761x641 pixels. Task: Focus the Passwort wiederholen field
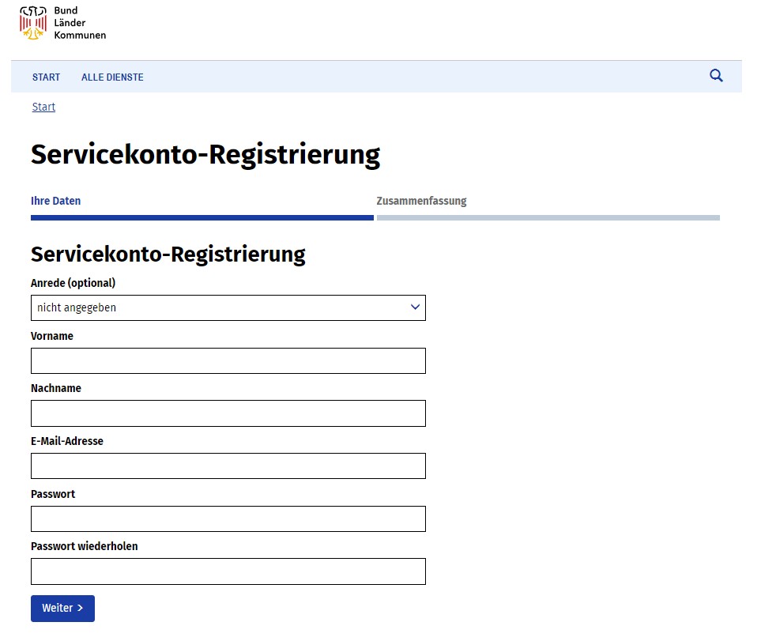pyautogui.click(x=228, y=571)
